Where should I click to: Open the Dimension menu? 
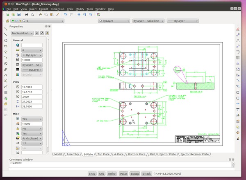57,9
